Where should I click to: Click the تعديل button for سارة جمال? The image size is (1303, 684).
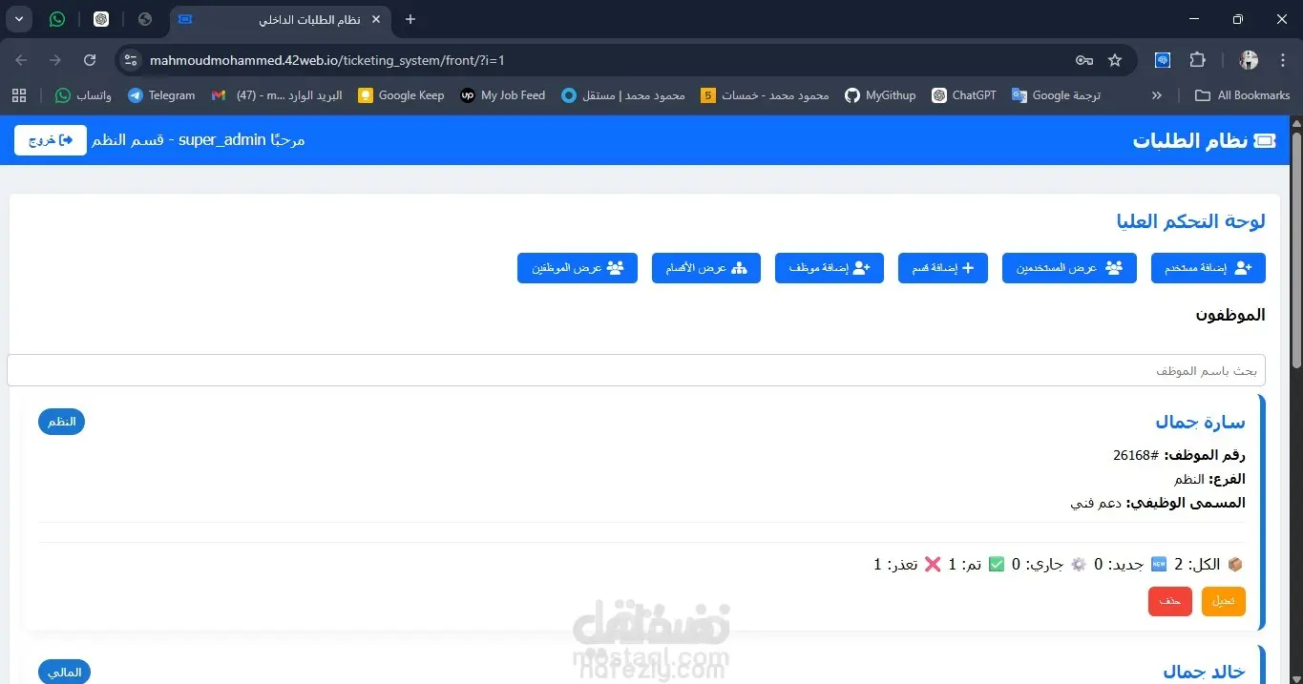point(1224,601)
